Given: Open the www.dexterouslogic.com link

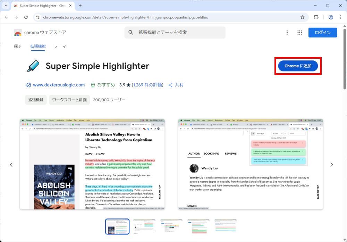Looking at the screenshot, I should tap(59, 85).
